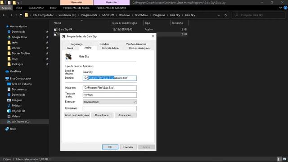Click the Comentário input field
The height and width of the screenshot is (162, 288).
pos(110,108)
